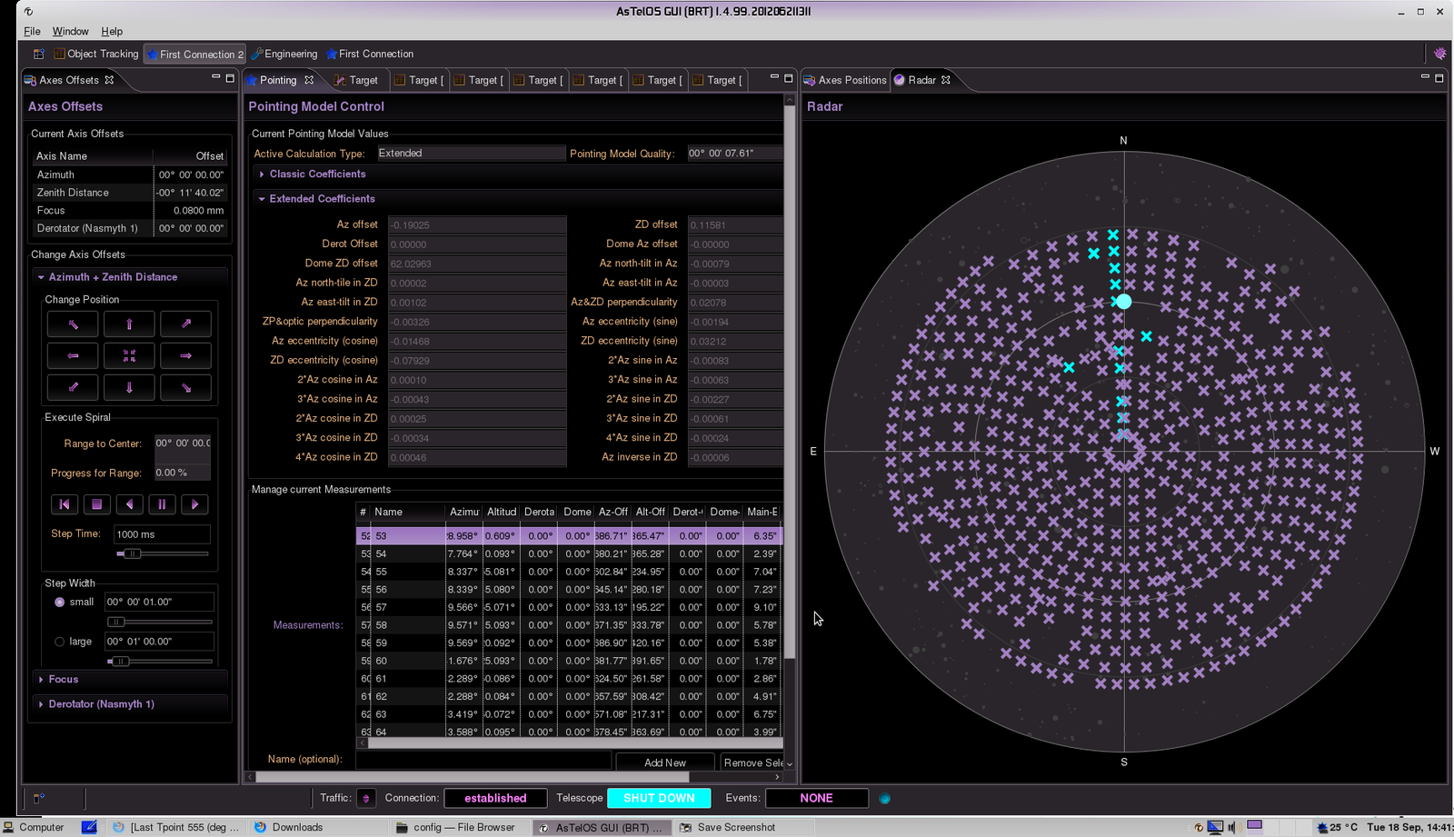The height and width of the screenshot is (837, 1454).
Task: Switch to the Axes Positions tab
Action: (x=851, y=80)
